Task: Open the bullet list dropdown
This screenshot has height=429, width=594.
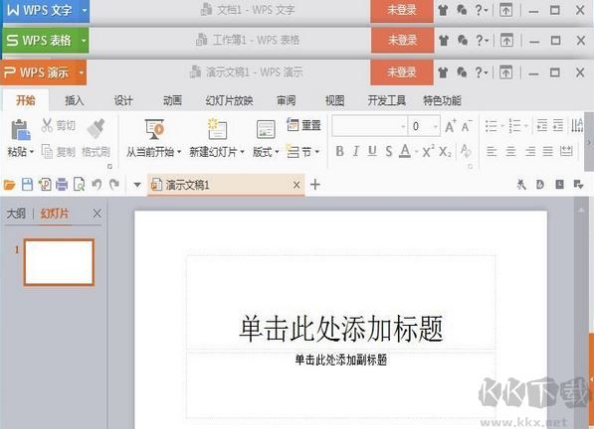Action: pyautogui.click(x=502, y=126)
